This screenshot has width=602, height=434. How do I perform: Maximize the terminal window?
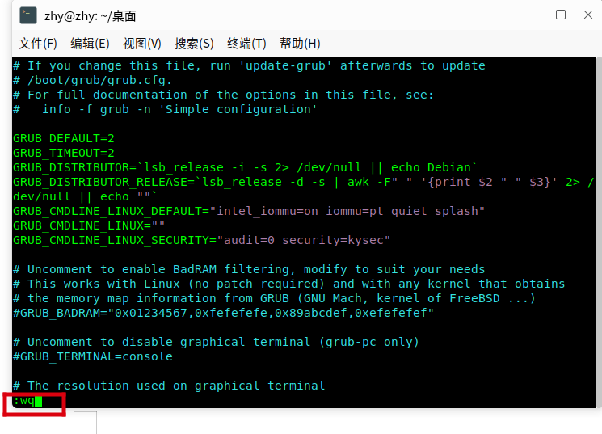561,15
